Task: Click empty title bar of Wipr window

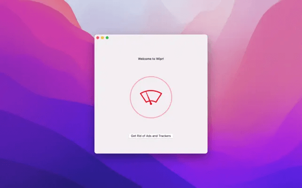Action: pos(155,37)
